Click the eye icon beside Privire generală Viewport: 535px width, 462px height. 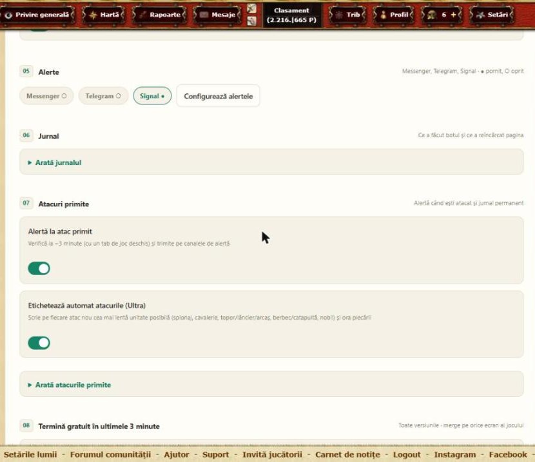8,15
